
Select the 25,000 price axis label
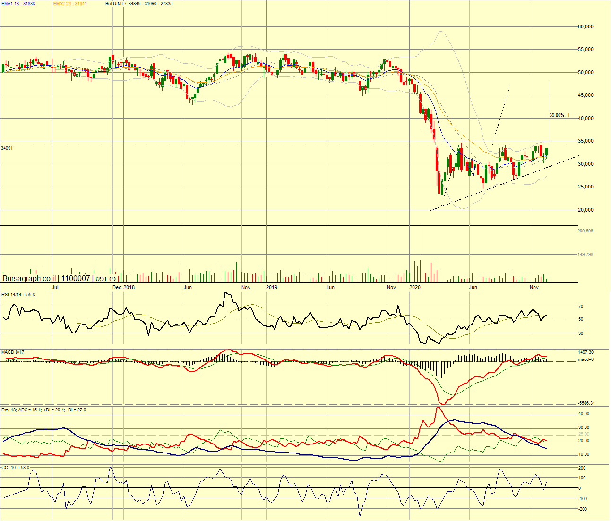click(585, 187)
